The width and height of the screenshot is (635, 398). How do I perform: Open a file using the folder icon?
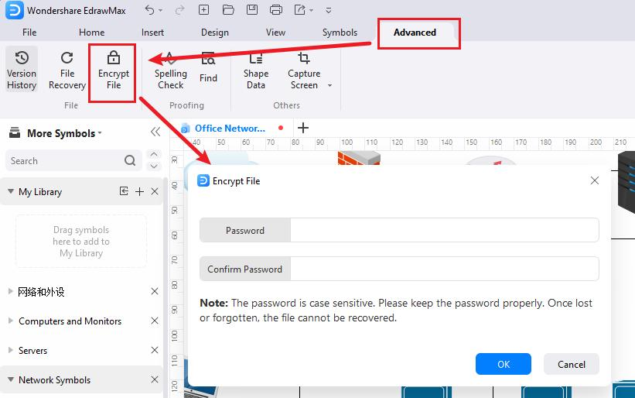coord(228,10)
